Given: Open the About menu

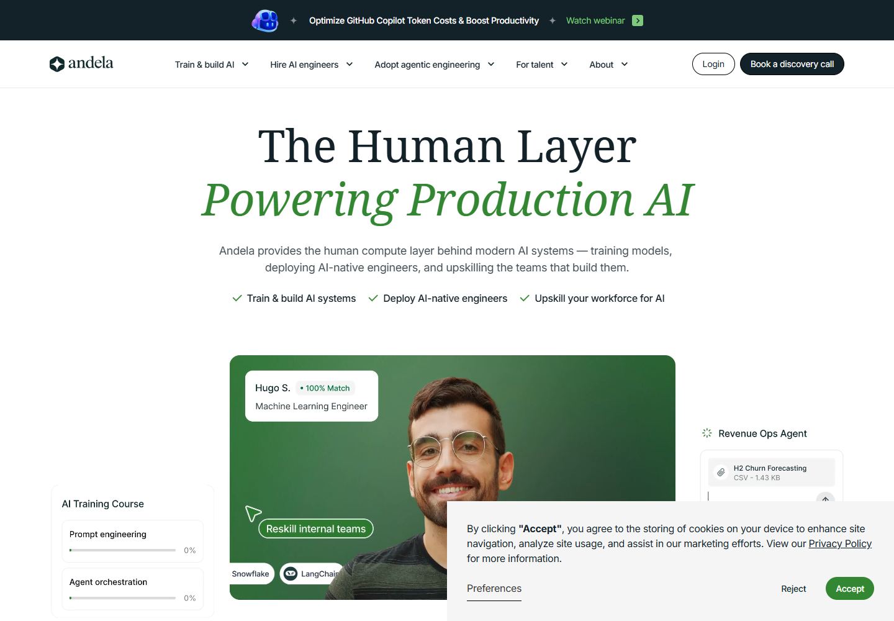Looking at the screenshot, I should 609,64.
